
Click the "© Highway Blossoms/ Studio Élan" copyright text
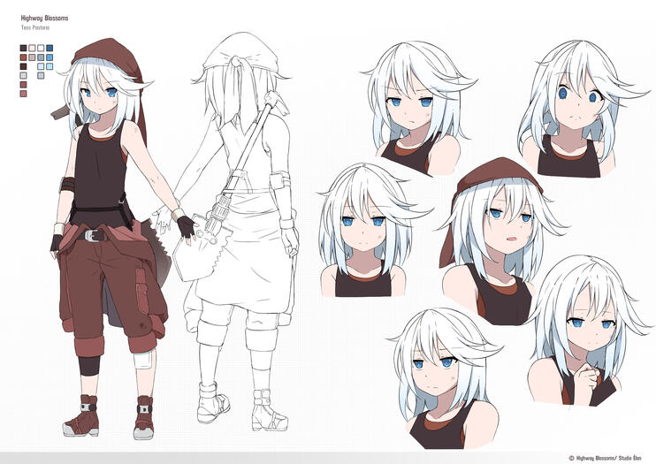[605, 458]
